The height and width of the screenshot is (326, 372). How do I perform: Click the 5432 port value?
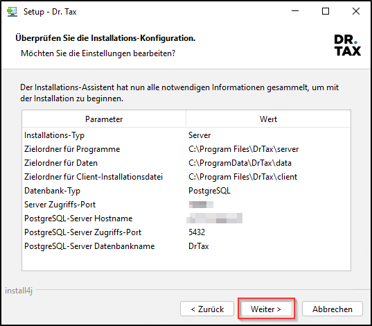(x=197, y=232)
